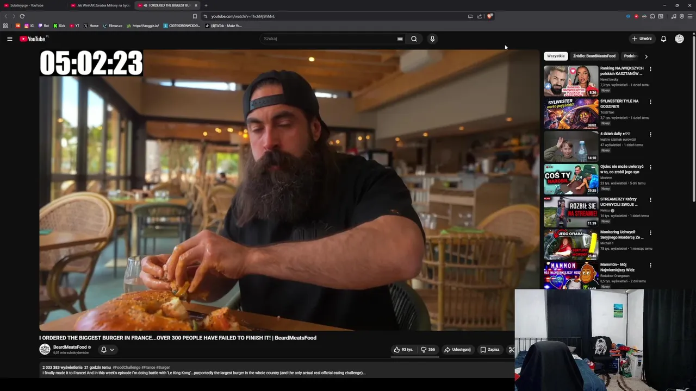Open the browser main menu
This screenshot has width=696, height=391.
690,16
